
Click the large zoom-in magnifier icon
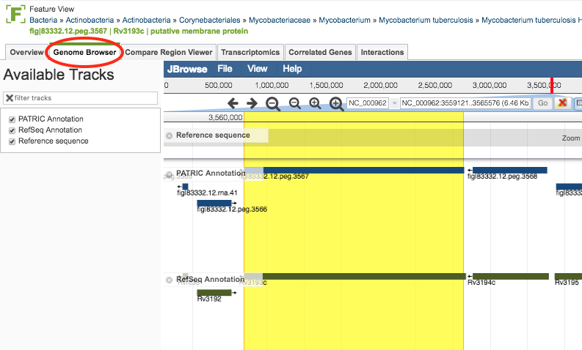tap(336, 104)
